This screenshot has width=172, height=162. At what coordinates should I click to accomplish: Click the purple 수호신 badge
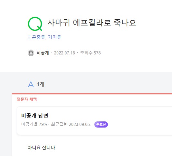click(x=101, y=124)
